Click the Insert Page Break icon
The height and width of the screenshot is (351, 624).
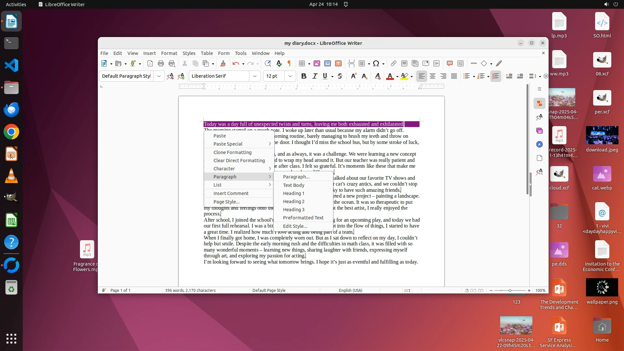[x=351, y=63]
